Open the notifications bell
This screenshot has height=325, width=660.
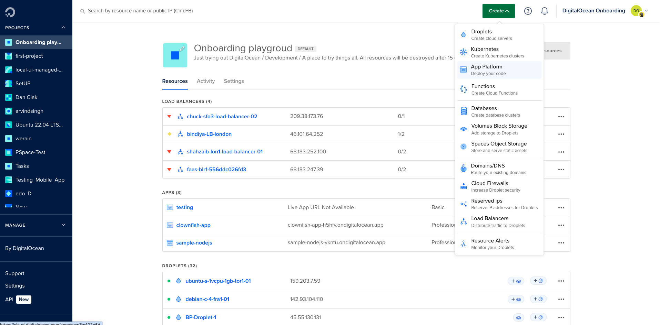[x=544, y=11]
